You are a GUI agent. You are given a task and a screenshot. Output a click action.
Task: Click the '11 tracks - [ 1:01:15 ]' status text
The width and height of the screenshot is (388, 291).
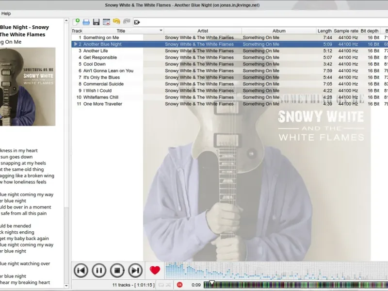pyautogui.click(x=133, y=285)
